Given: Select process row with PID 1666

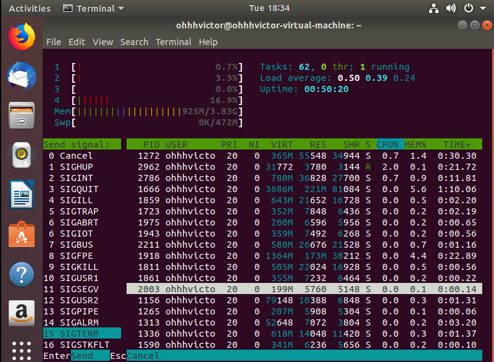Looking at the screenshot, I should tap(304, 189).
